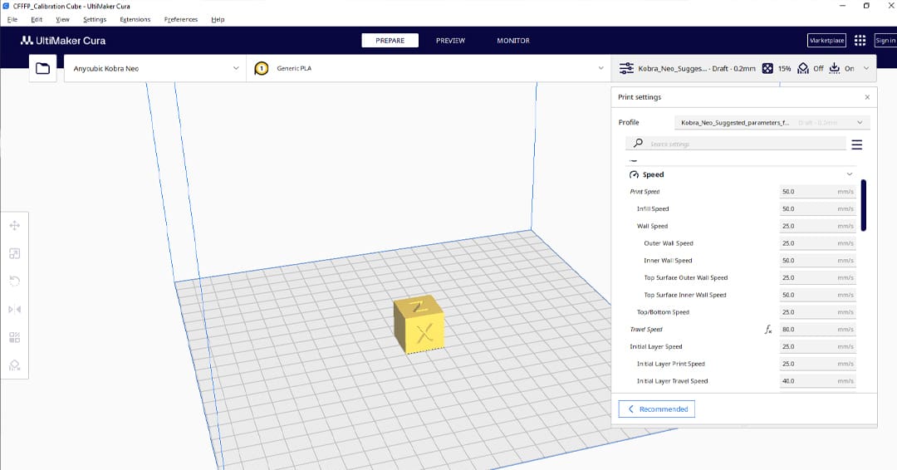Click the Print Speed setting label
The image size is (897, 470).
click(x=645, y=192)
